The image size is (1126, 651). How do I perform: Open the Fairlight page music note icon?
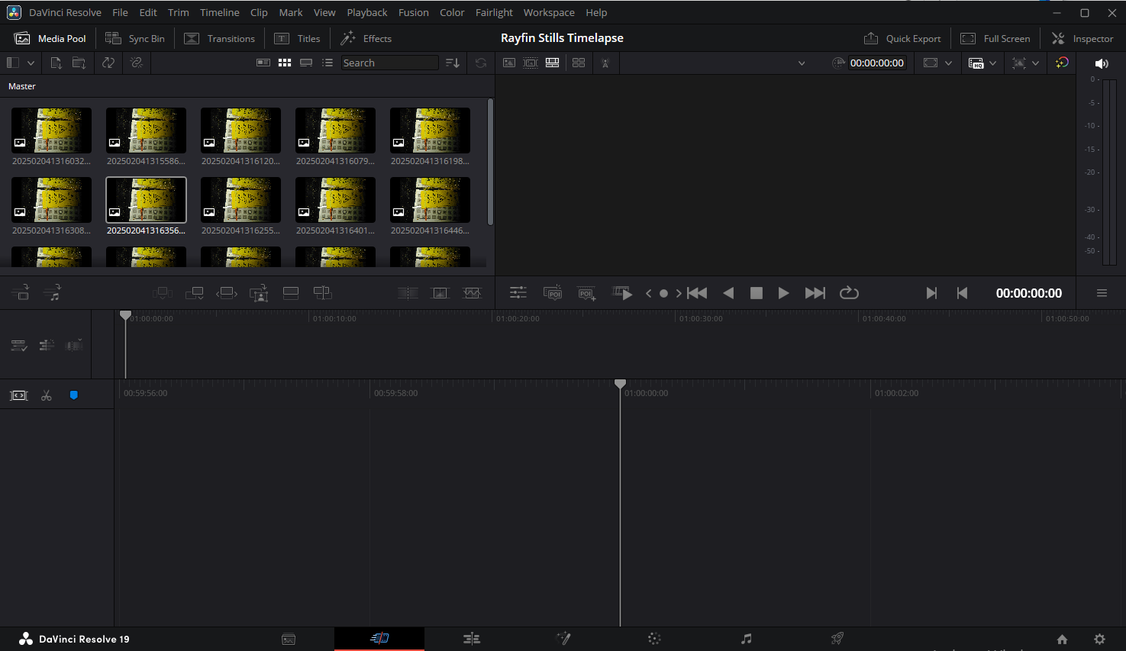click(746, 639)
